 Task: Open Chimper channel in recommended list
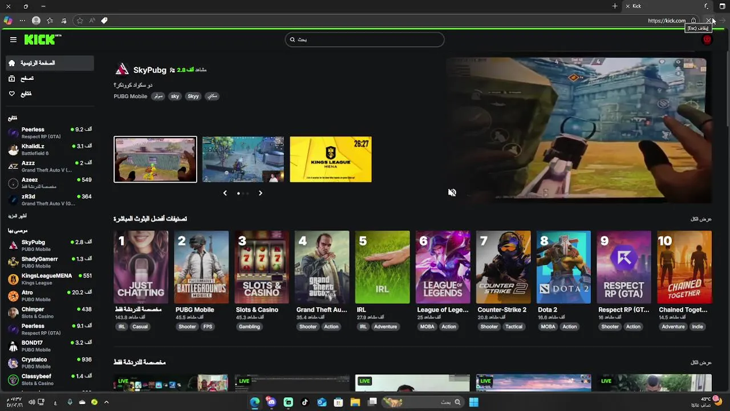50,312
